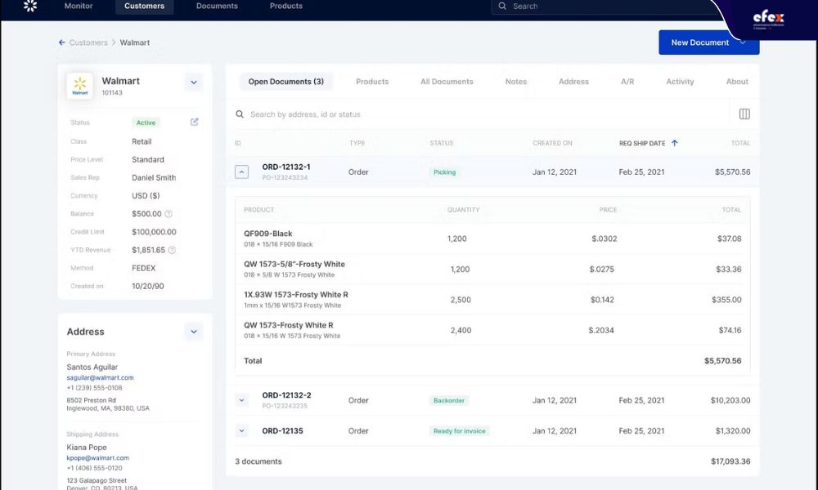Image resolution: width=818 pixels, height=490 pixels.
Task: Click the Active status badge
Action: click(x=146, y=122)
